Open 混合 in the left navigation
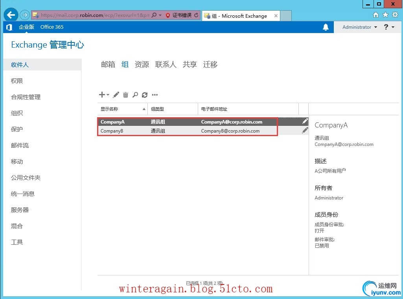Screen dimensions: 403x299 click(x=17, y=226)
